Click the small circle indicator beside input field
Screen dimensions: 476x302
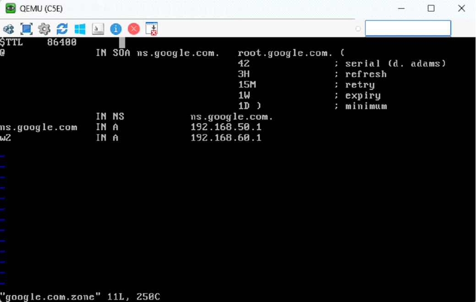pos(358,29)
